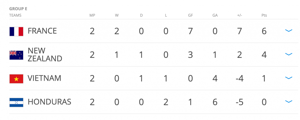Image resolution: width=300 pixels, height=120 pixels.
Task: Select the NEW ZEALAND team name
Action: click(45, 54)
